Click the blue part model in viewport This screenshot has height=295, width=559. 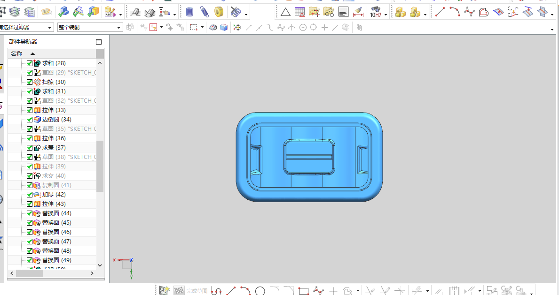pyautogui.click(x=309, y=157)
